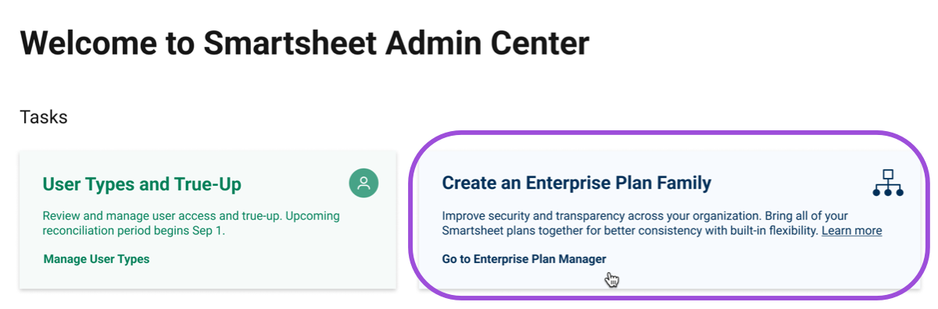This screenshot has height=309, width=938.
Task: Open the User Types and True-Up card
Action: click(x=208, y=219)
